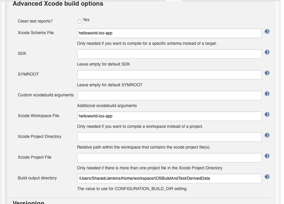
Task: Click the Xcode Project File input
Action: pos(169,158)
